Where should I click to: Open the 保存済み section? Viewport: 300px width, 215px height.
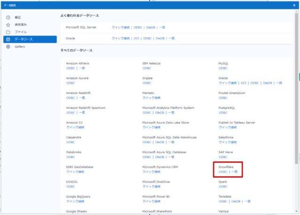pyautogui.click(x=30, y=25)
